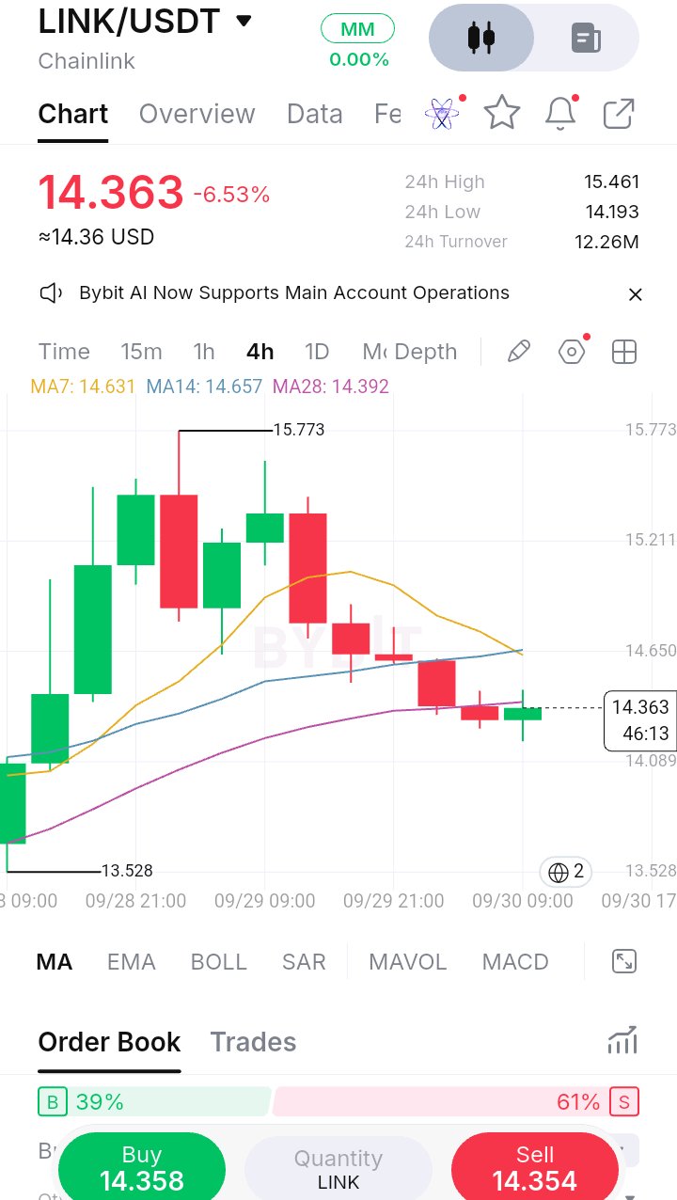Image resolution: width=677 pixels, height=1200 pixels.
Task: Open the Trades tab
Action: 253,1042
